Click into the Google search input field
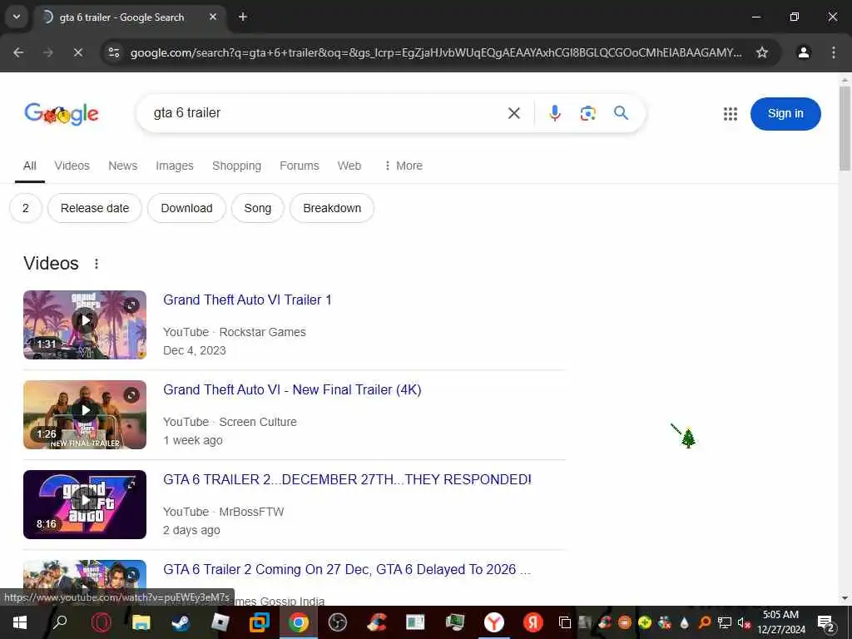This screenshot has width=852, height=639. click(326, 113)
